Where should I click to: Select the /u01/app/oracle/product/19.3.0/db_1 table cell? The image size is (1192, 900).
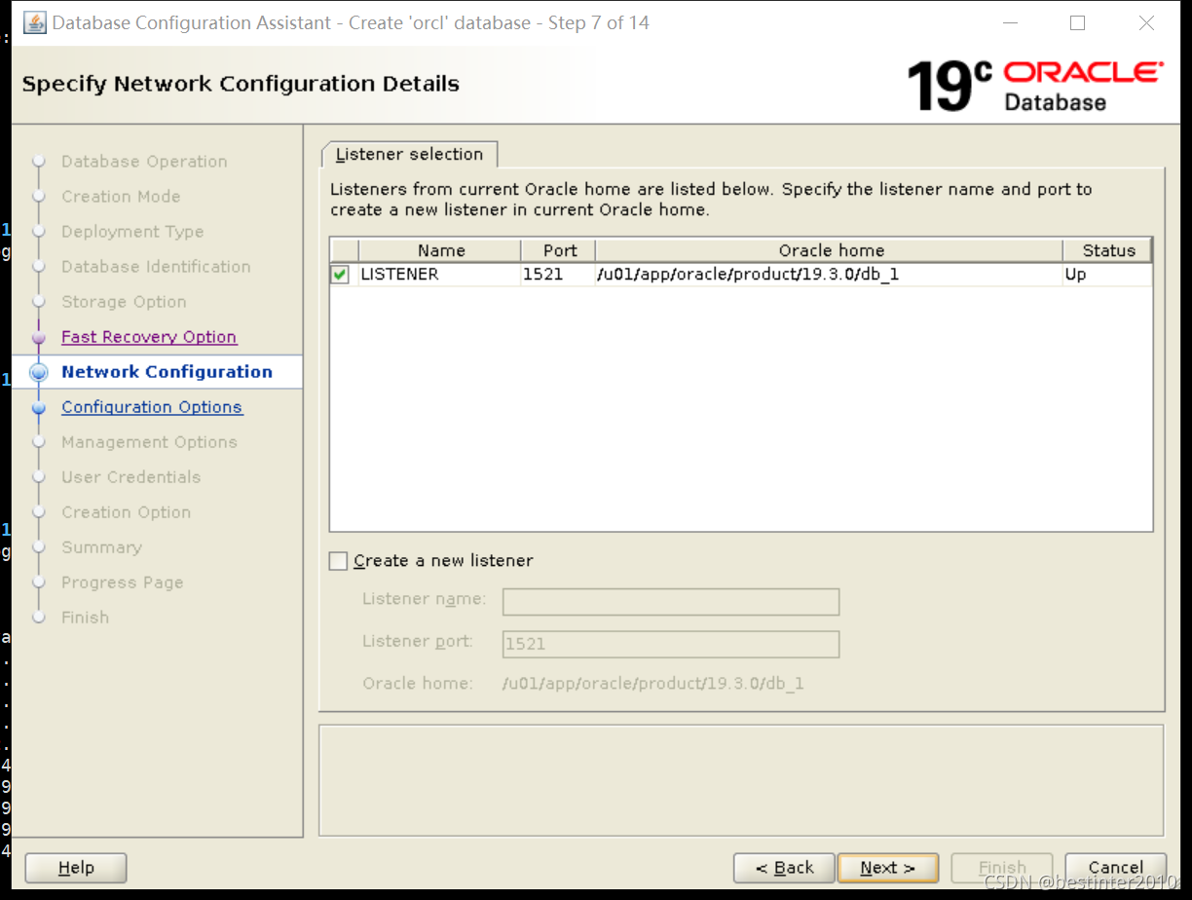pos(829,275)
